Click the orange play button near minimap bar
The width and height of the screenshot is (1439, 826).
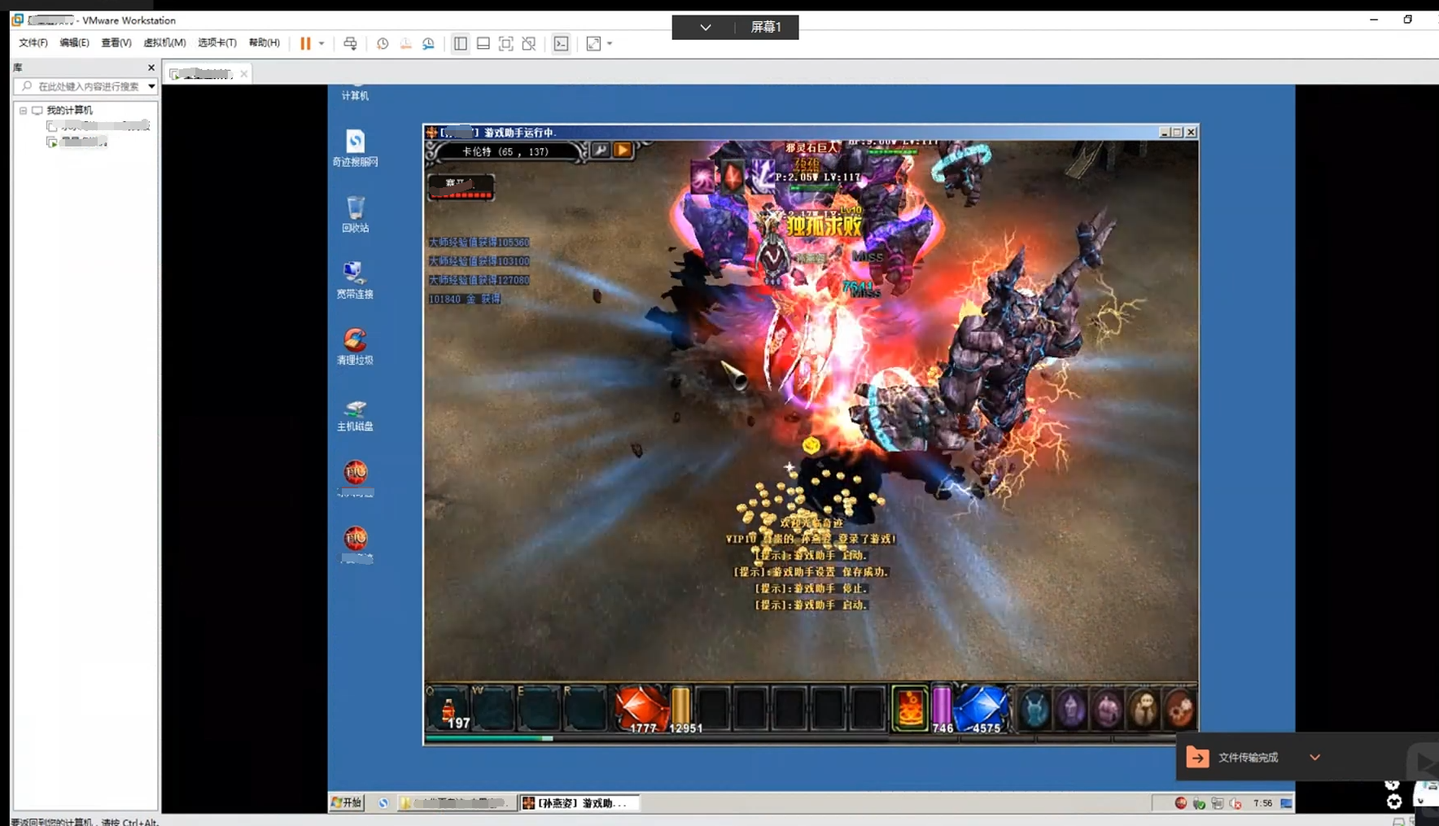coord(623,150)
